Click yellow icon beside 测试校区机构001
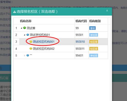This screenshot has width=127, height=101. coord(31,42)
